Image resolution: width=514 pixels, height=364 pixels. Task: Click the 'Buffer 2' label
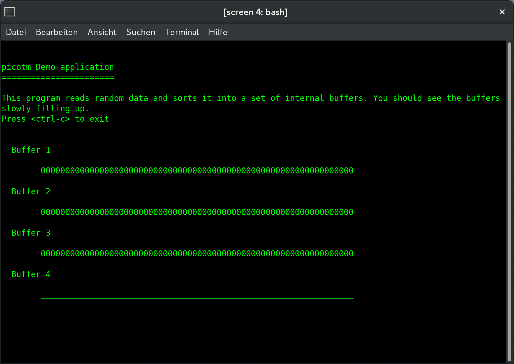tap(31, 191)
